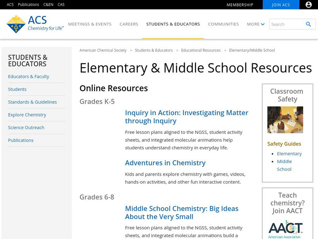The image size is (318, 239).
Task: Open Middle School Chemistry: Big Ideas
Action: [x=182, y=212]
